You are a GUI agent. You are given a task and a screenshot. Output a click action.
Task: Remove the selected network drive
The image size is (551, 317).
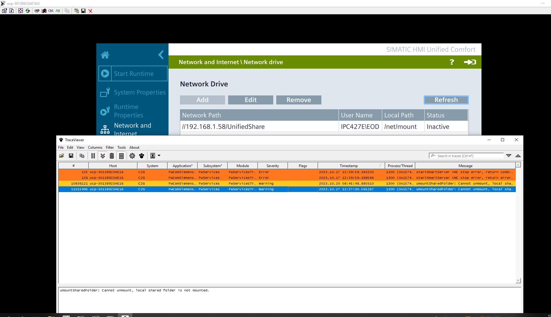tap(299, 100)
